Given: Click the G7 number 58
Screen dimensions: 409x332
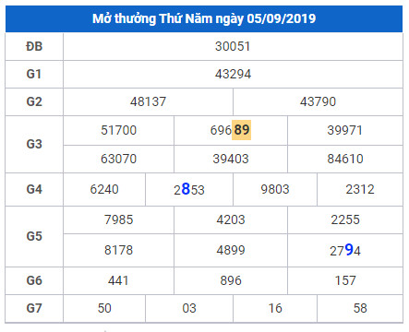Looking at the screenshot, I should pos(360,308).
